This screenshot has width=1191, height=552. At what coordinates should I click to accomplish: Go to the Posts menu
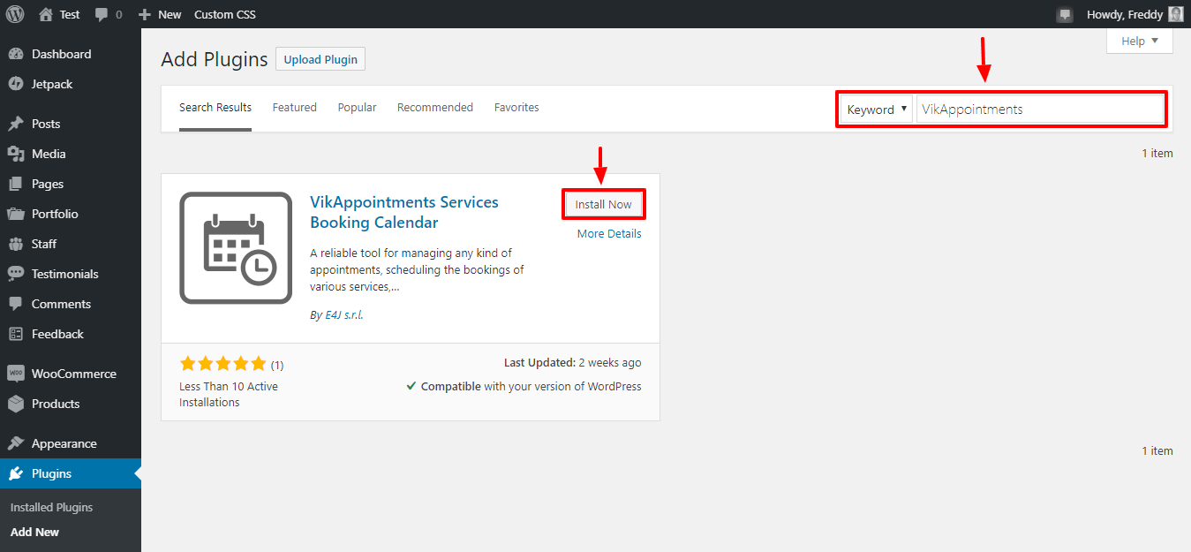(x=71, y=124)
